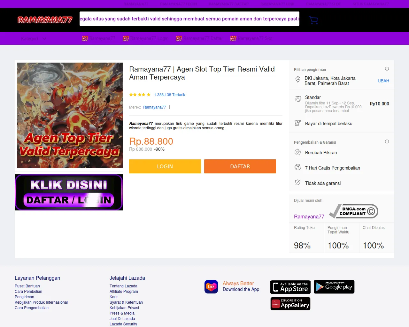Click the KLIK DISINI Daftar/Login banner
409x327 pixels.
pos(69,193)
